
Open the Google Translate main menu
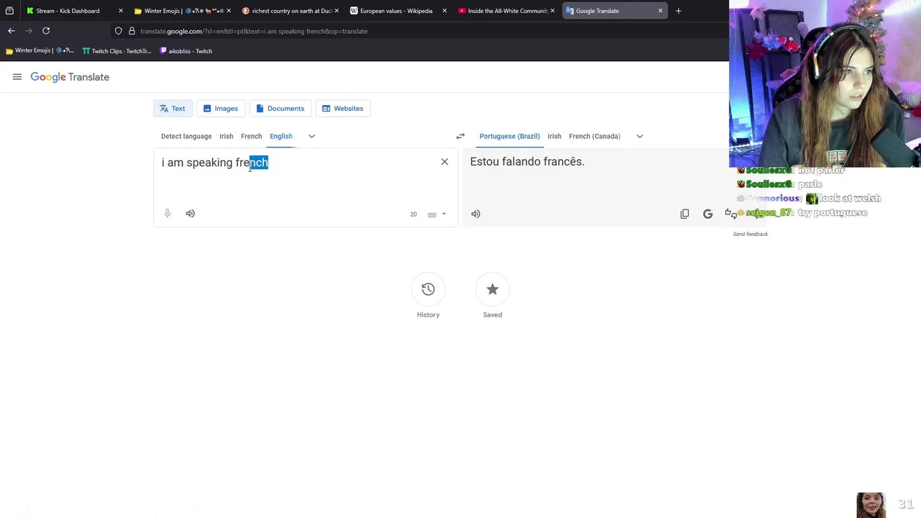17,77
